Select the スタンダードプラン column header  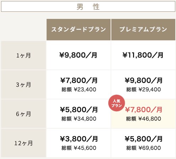click(x=79, y=30)
